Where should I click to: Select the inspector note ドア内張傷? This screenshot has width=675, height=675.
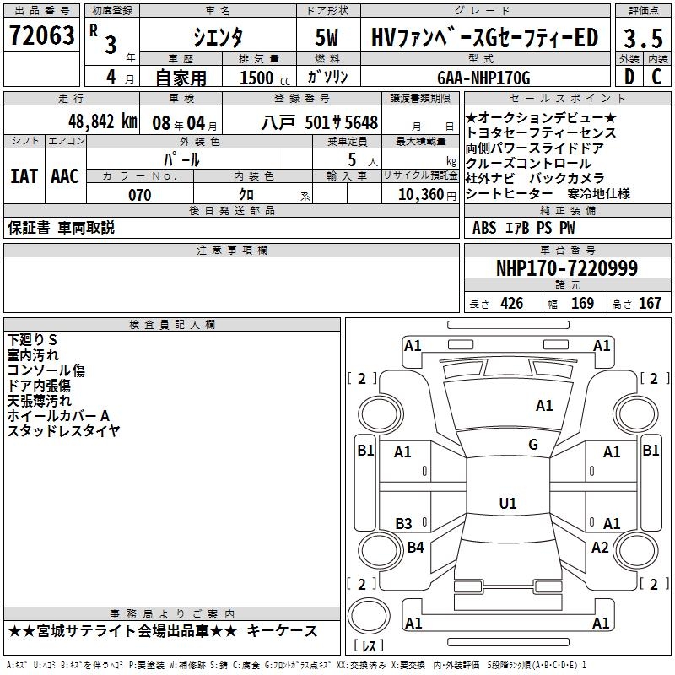39,386
